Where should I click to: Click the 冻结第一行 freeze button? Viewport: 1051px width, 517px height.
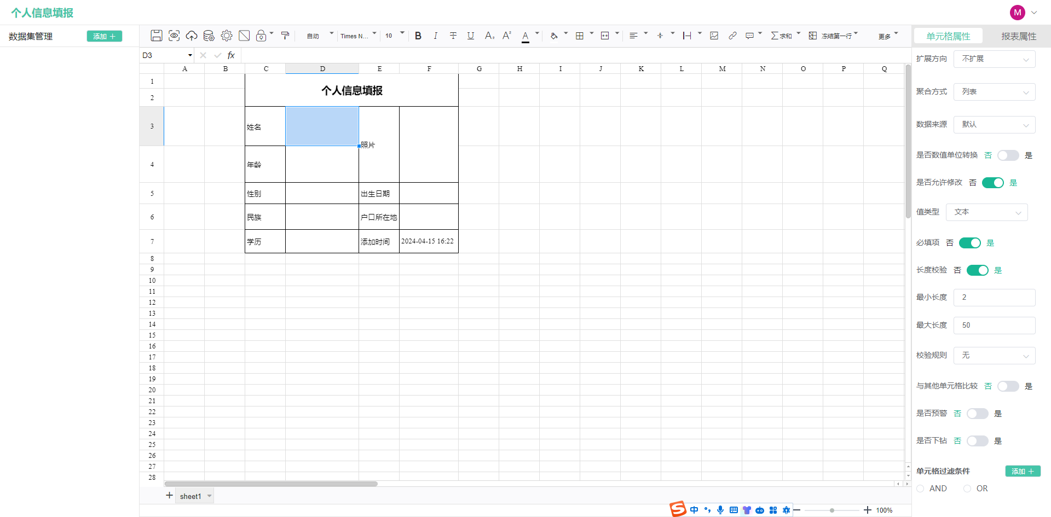coord(830,36)
